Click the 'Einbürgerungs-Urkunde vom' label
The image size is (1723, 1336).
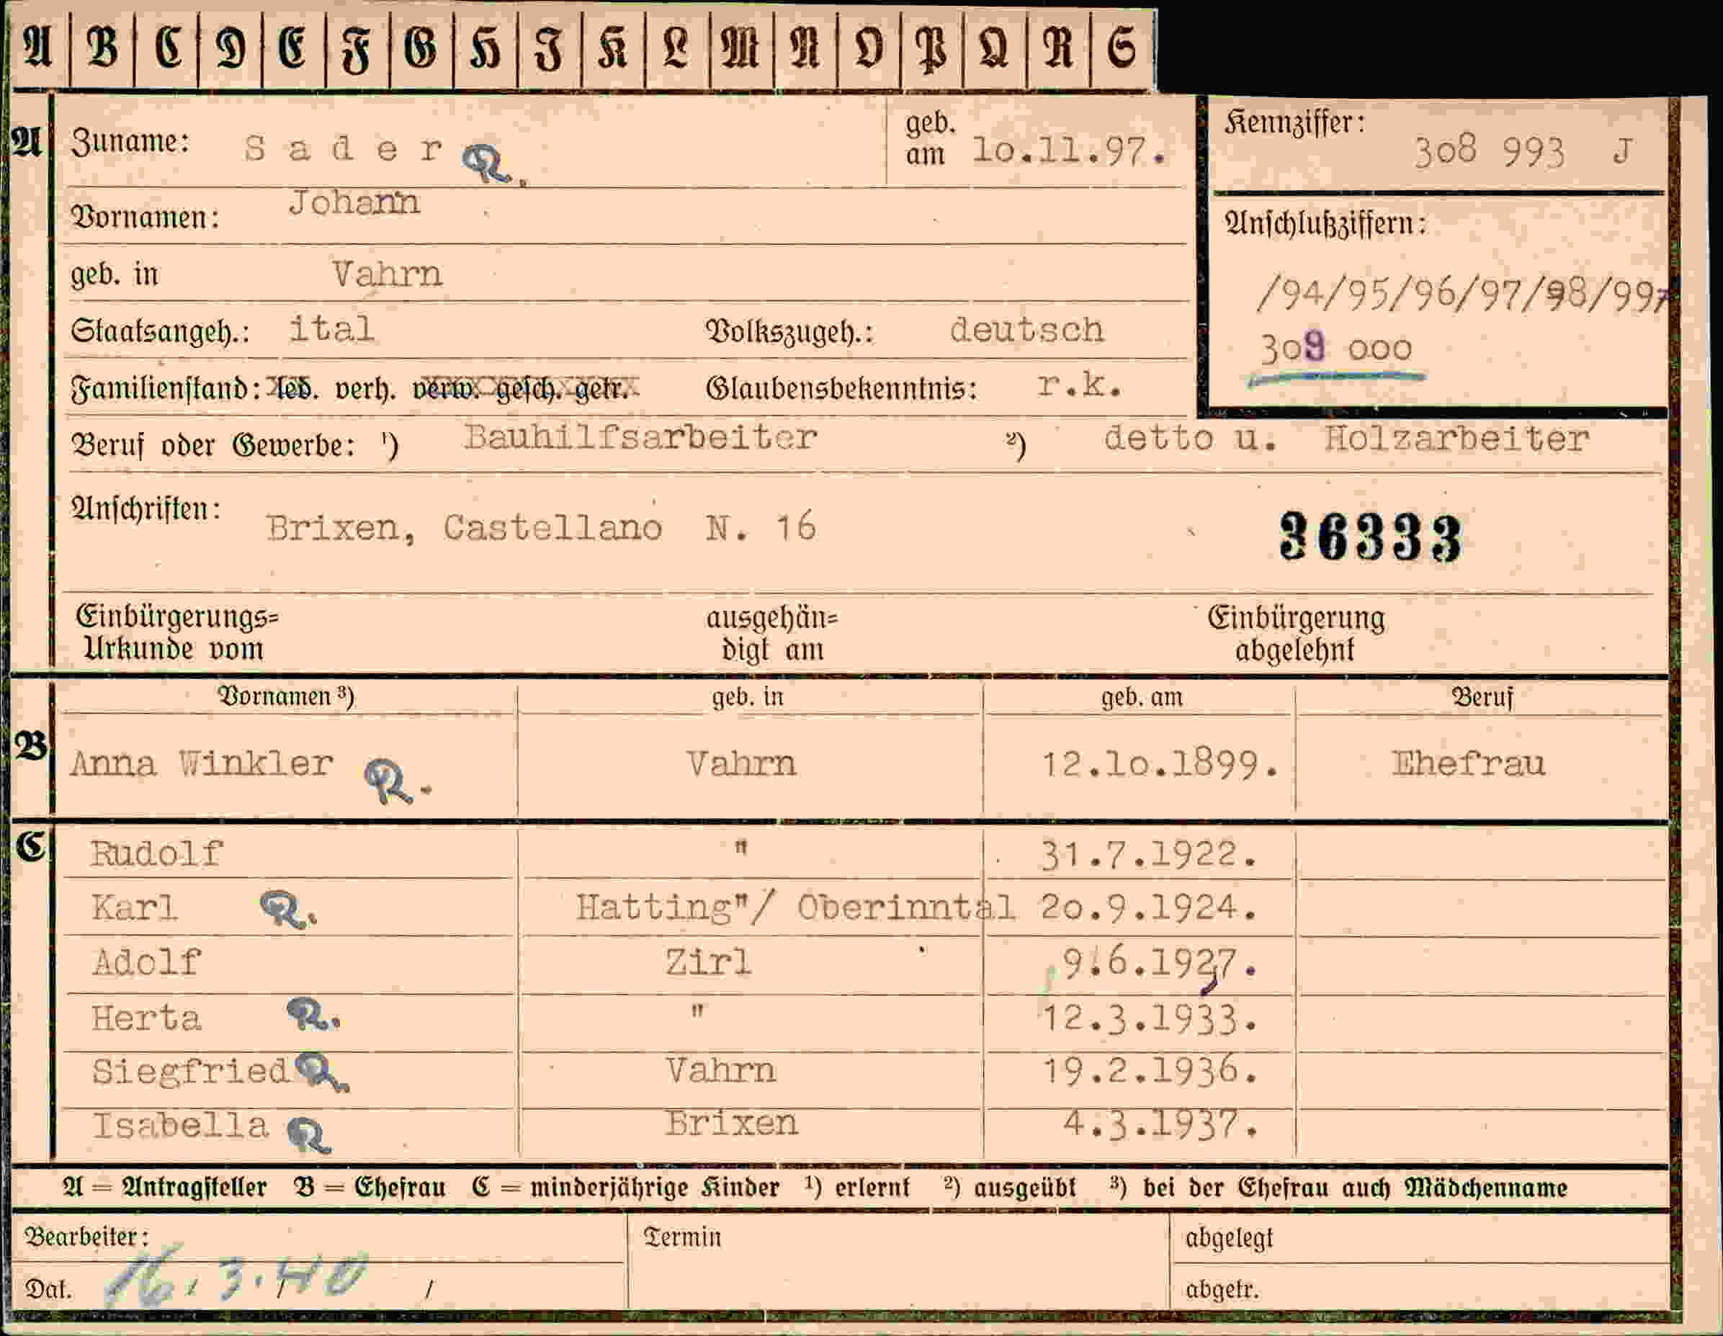click(176, 632)
